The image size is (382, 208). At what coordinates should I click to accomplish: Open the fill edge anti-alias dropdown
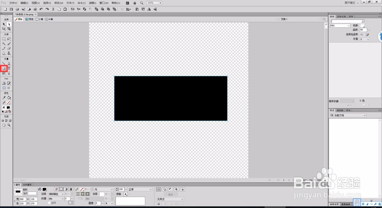coord(56,194)
